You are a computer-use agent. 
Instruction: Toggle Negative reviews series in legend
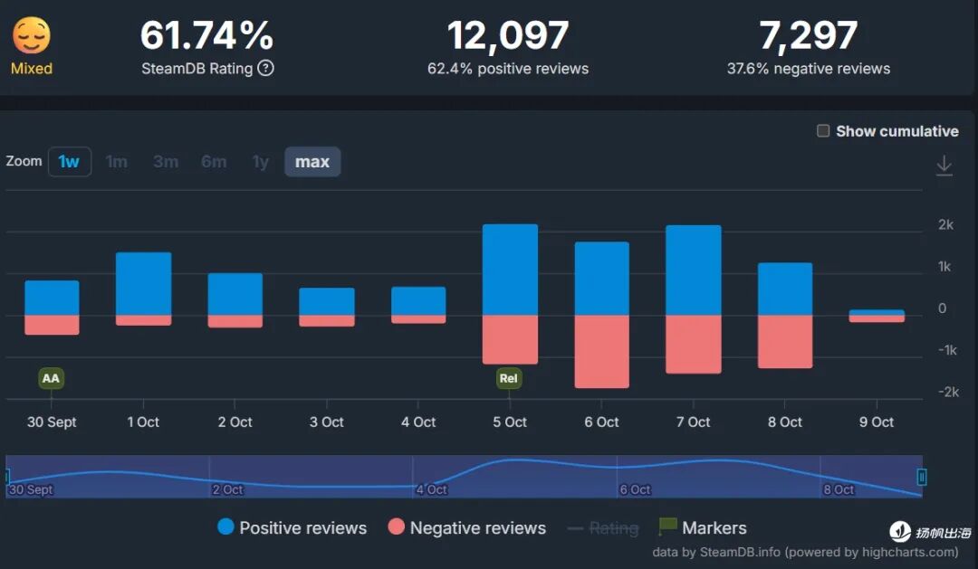click(466, 528)
